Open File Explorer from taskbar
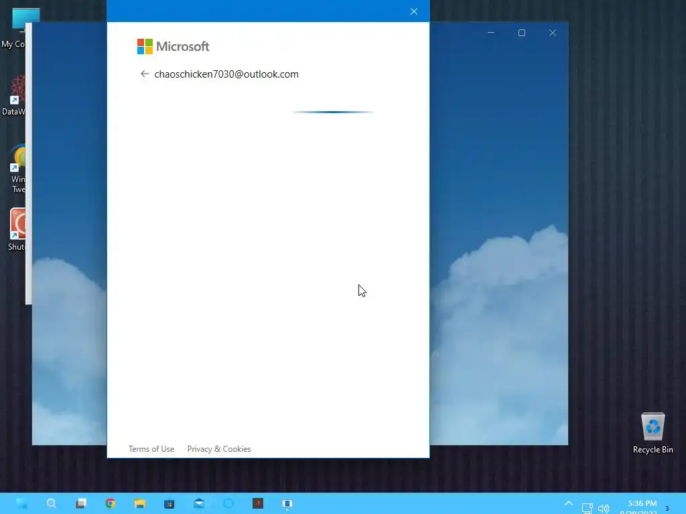The image size is (686, 514). (x=139, y=503)
